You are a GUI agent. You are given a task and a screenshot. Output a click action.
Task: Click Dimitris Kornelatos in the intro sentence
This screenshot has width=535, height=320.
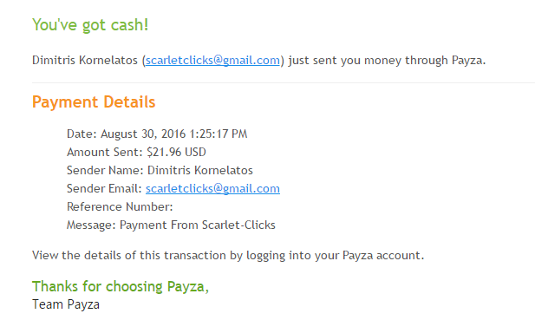pos(85,61)
